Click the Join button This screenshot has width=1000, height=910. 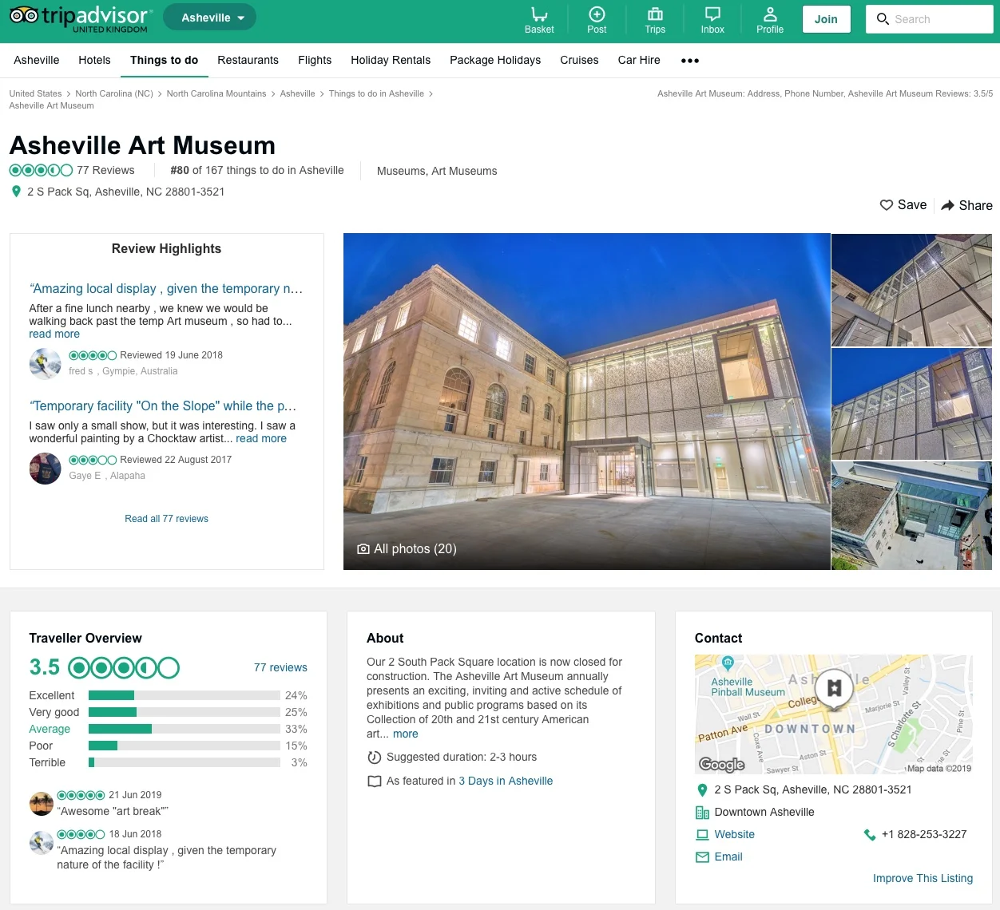(x=826, y=19)
